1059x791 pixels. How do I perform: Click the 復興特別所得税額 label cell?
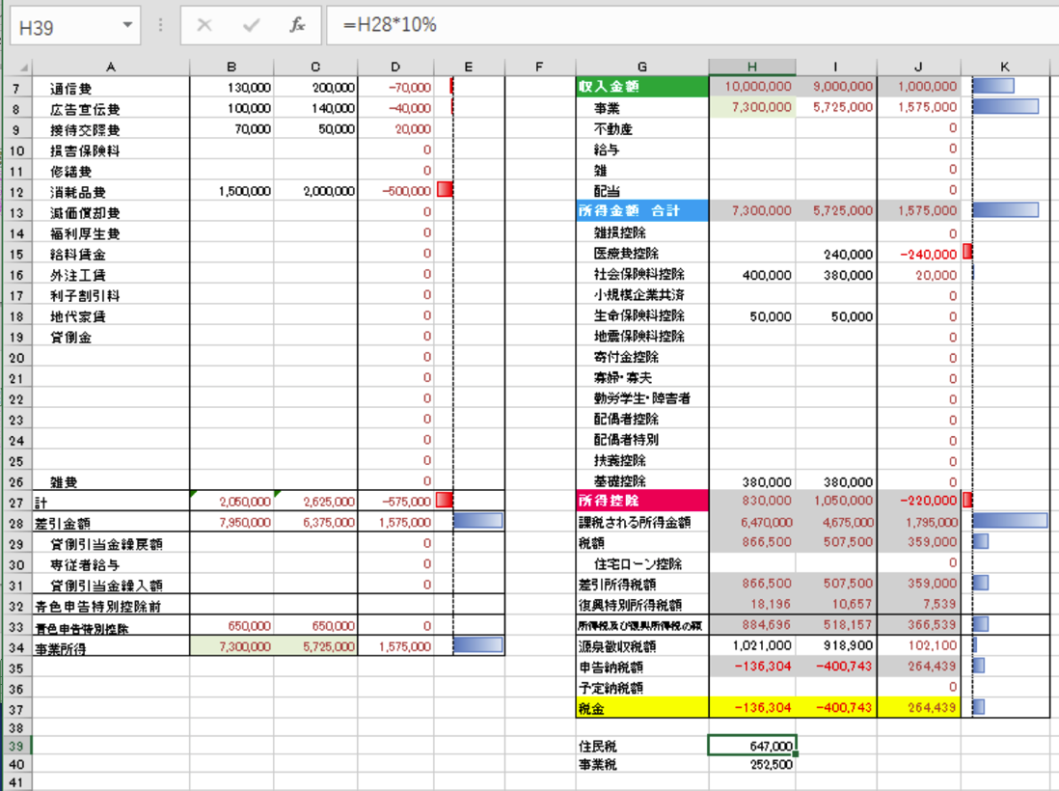[x=642, y=605]
